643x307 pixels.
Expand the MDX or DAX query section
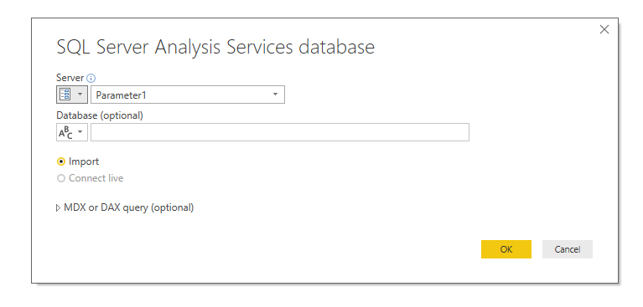(58, 208)
